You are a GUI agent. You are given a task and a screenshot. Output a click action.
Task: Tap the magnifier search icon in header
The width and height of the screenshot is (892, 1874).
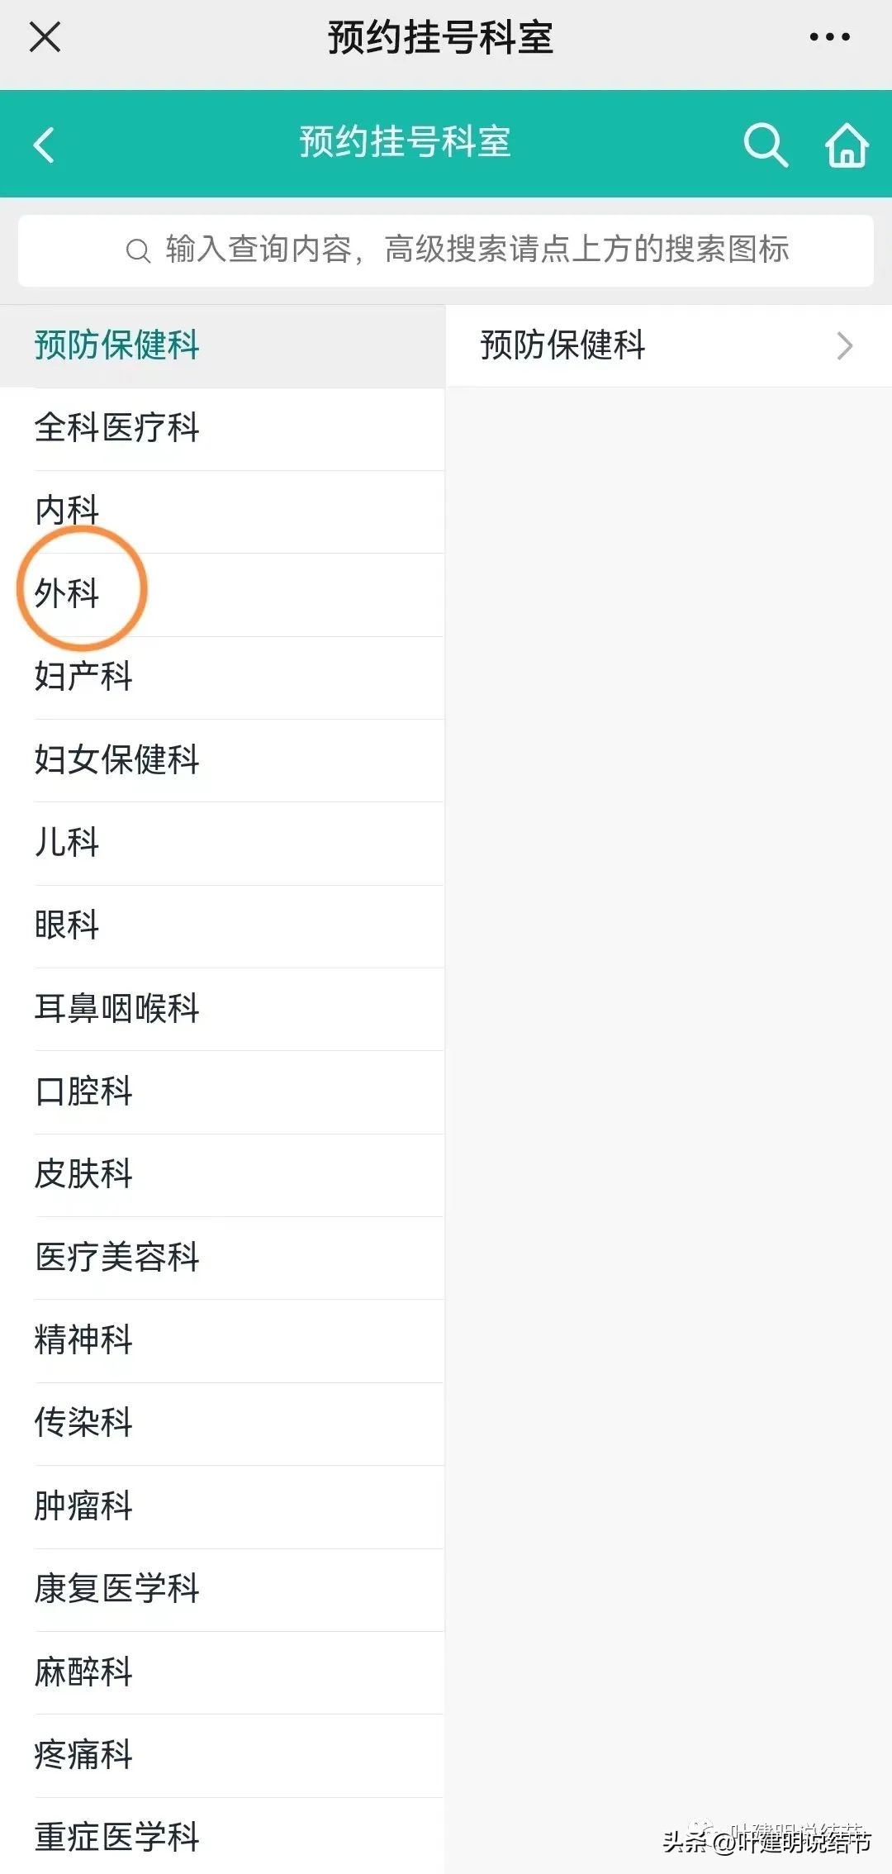click(765, 145)
